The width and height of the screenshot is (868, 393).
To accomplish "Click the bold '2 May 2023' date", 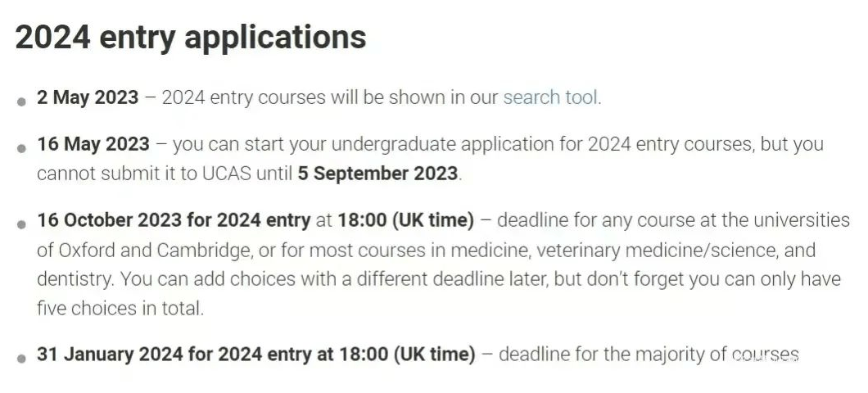I will (88, 97).
